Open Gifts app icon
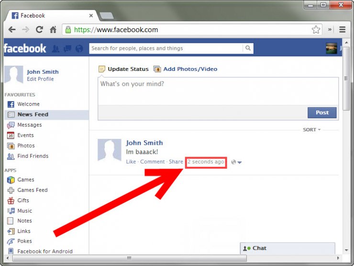Viewport: 354px width, 266px height. pyautogui.click(x=11, y=201)
